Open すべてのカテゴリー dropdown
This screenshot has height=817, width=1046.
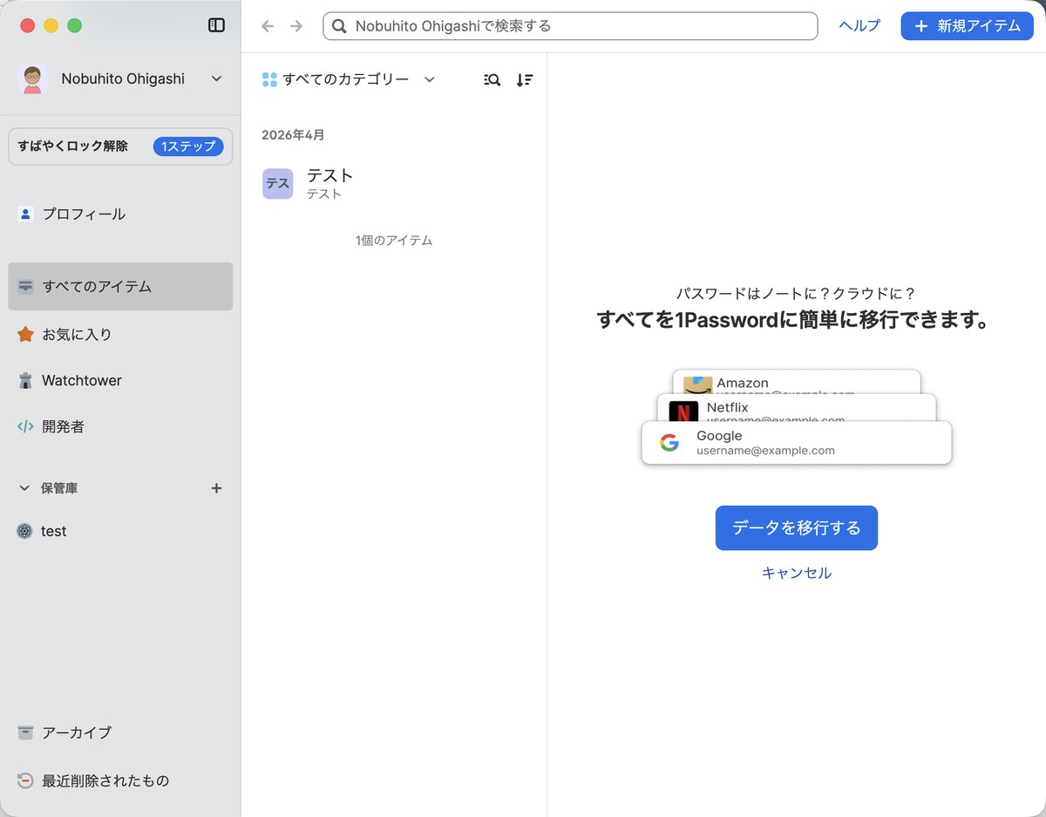[348, 79]
